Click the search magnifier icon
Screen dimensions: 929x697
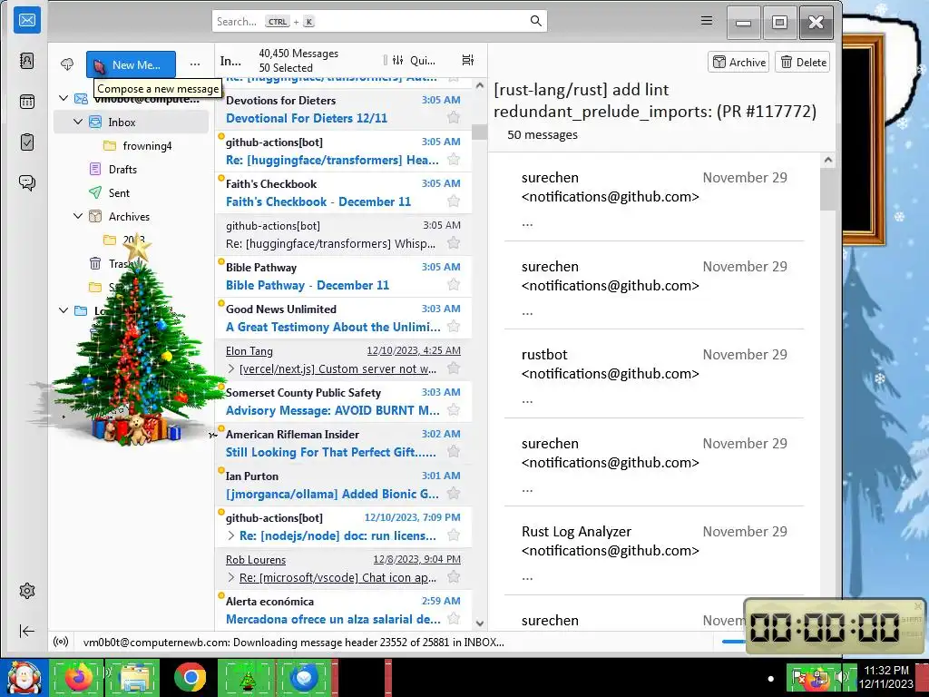tap(535, 22)
